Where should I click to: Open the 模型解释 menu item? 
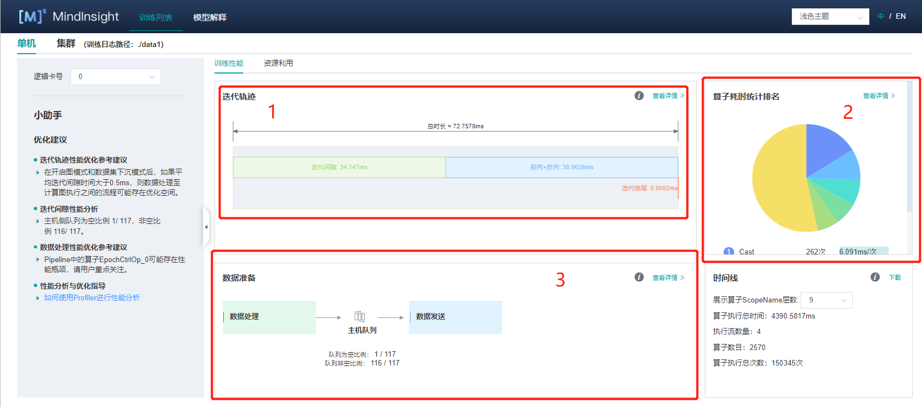click(209, 17)
